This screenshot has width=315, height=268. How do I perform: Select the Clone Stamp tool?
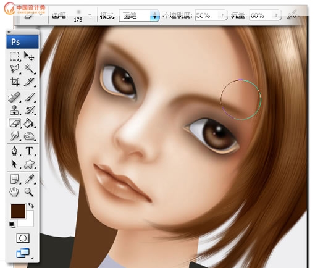tap(15, 110)
